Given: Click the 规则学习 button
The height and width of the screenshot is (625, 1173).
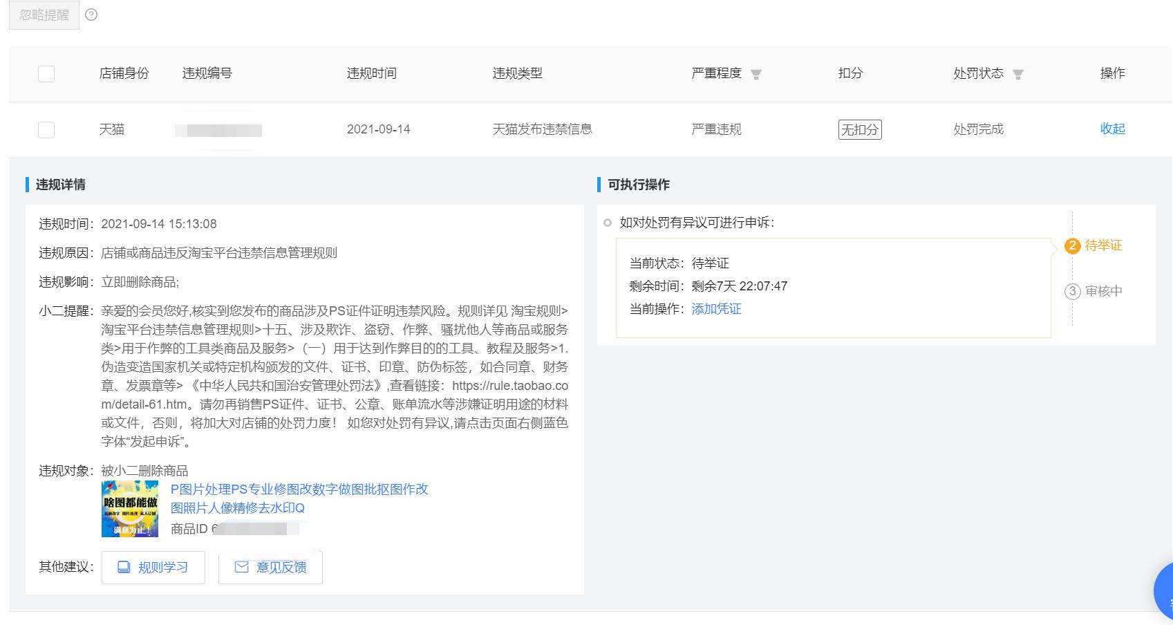Looking at the screenshot, I should pos(153,567).
